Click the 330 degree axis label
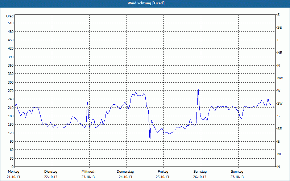 coord(11,74)
